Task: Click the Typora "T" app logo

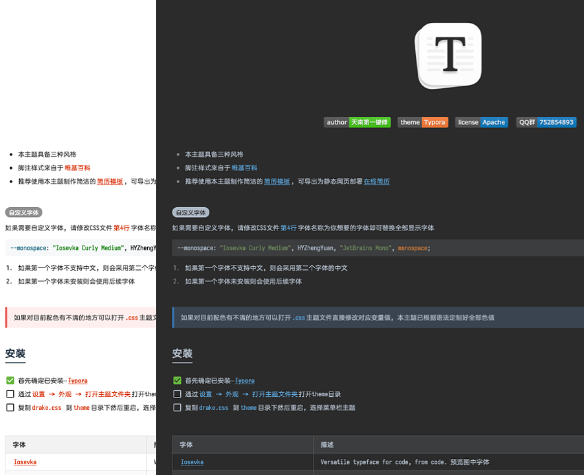Action: 448,55
